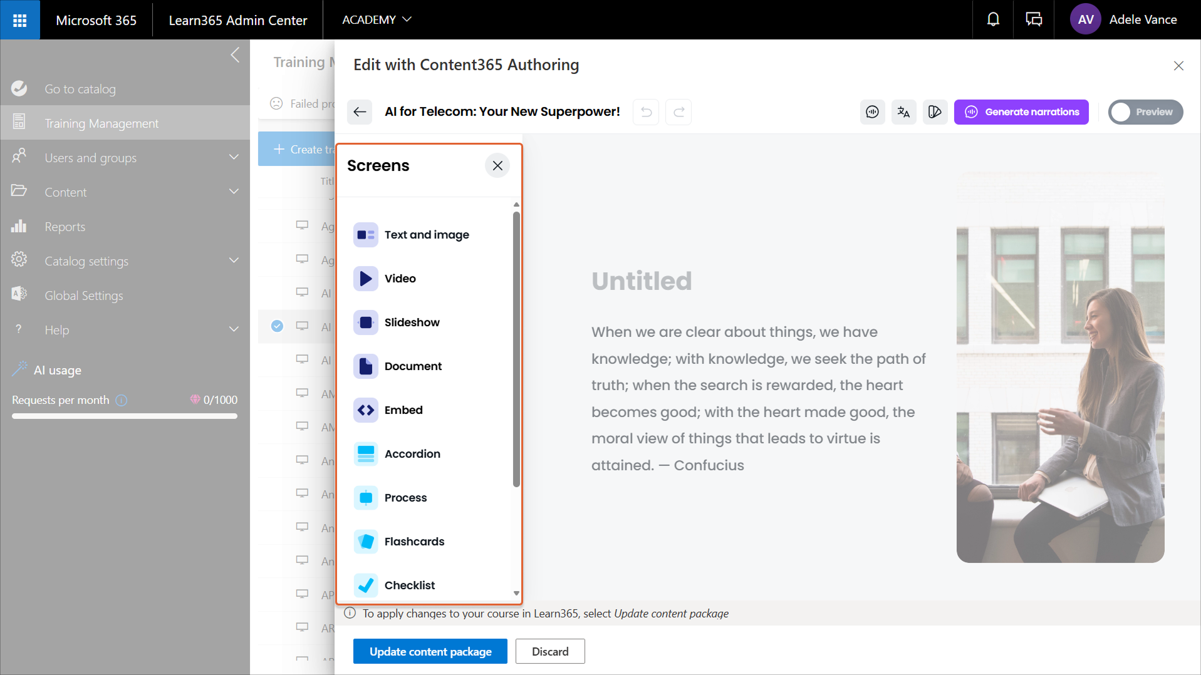Screen dimensions: 1201x675
Task: Expand the ACADEMY dropdown
Action: (377, 20)
